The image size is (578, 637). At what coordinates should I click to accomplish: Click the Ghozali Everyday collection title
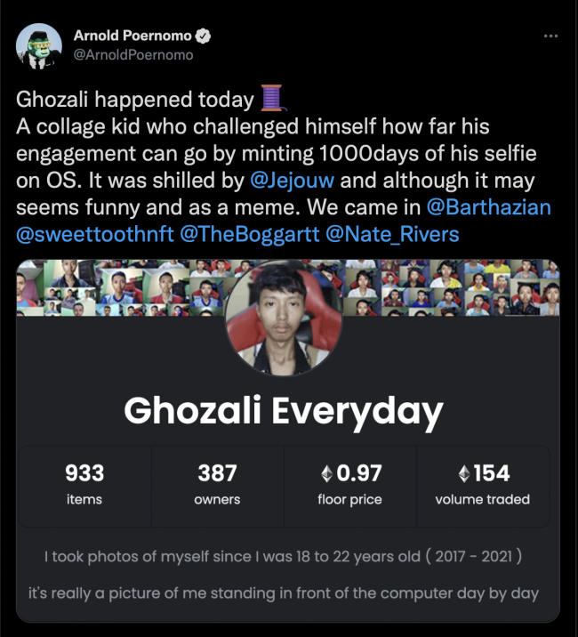pyautogui.click(x=283, y=410)
